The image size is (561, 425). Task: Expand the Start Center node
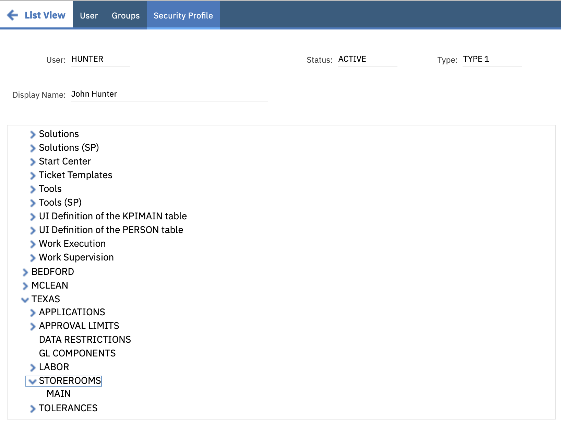coord(33,162)
